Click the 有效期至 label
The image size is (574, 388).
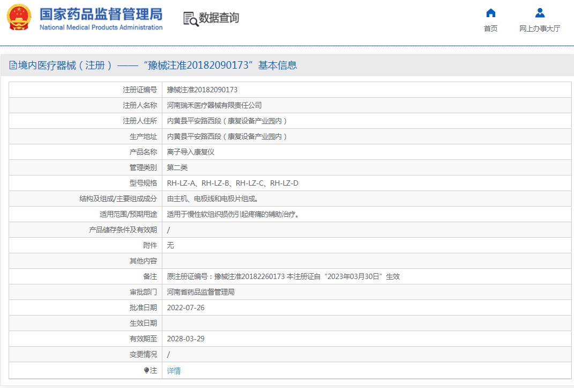coord(143,339)
